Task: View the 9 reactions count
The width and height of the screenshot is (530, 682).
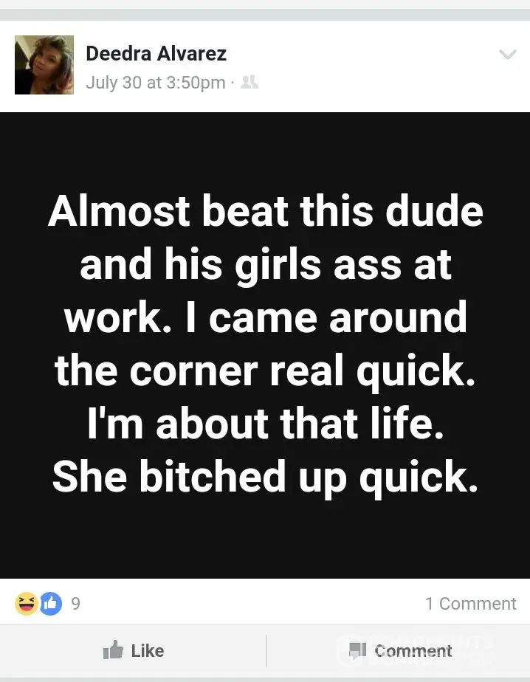Action: tap(76, 603)
